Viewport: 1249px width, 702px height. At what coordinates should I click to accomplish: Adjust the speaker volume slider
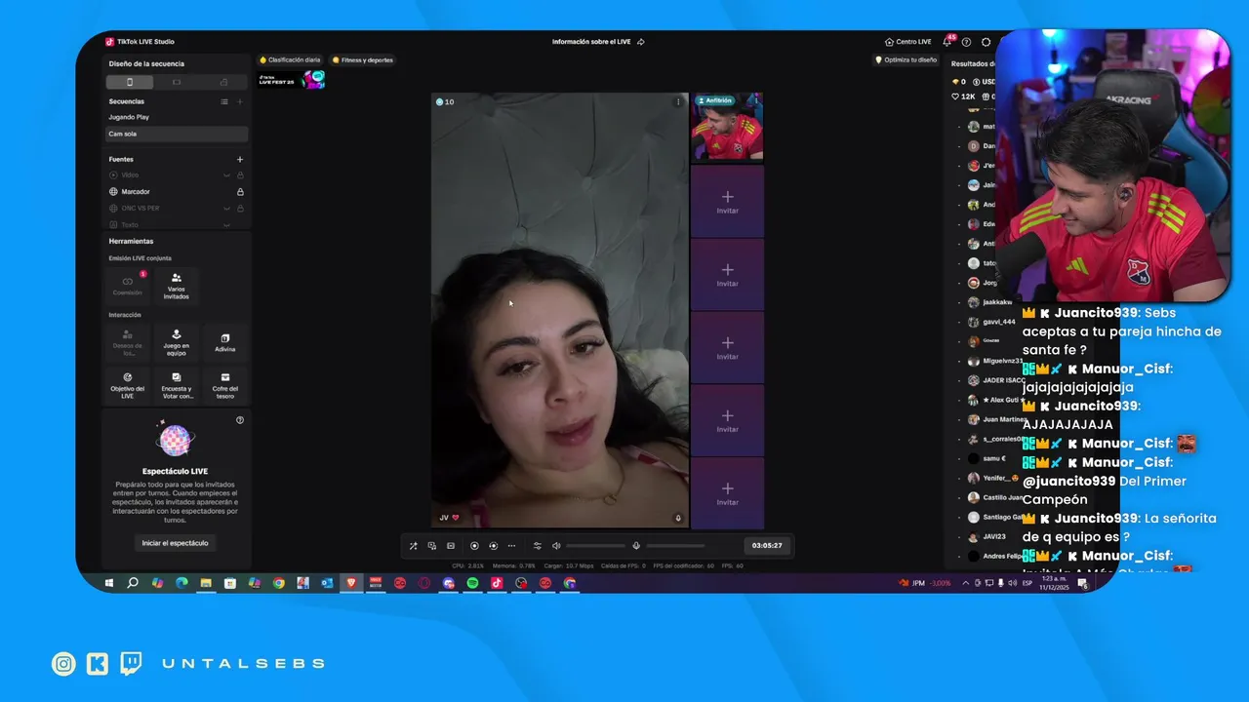(595, 546)
